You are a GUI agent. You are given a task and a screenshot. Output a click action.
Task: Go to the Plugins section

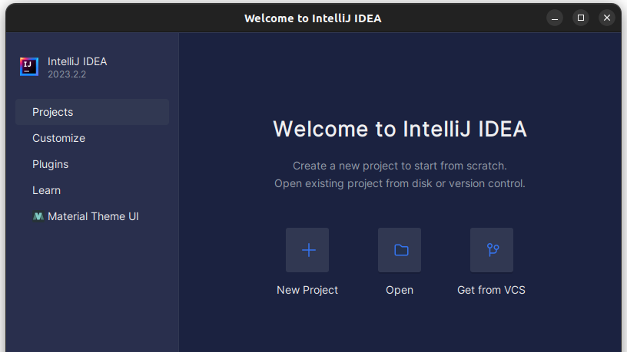coord(92,164)
